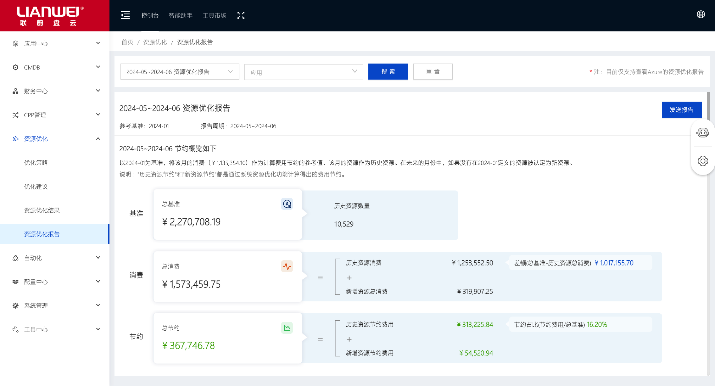Click the 历史资源节约费用 value ¥313,225.84
The width and height of the screenshot is (715, 386).
click(475, 325)
